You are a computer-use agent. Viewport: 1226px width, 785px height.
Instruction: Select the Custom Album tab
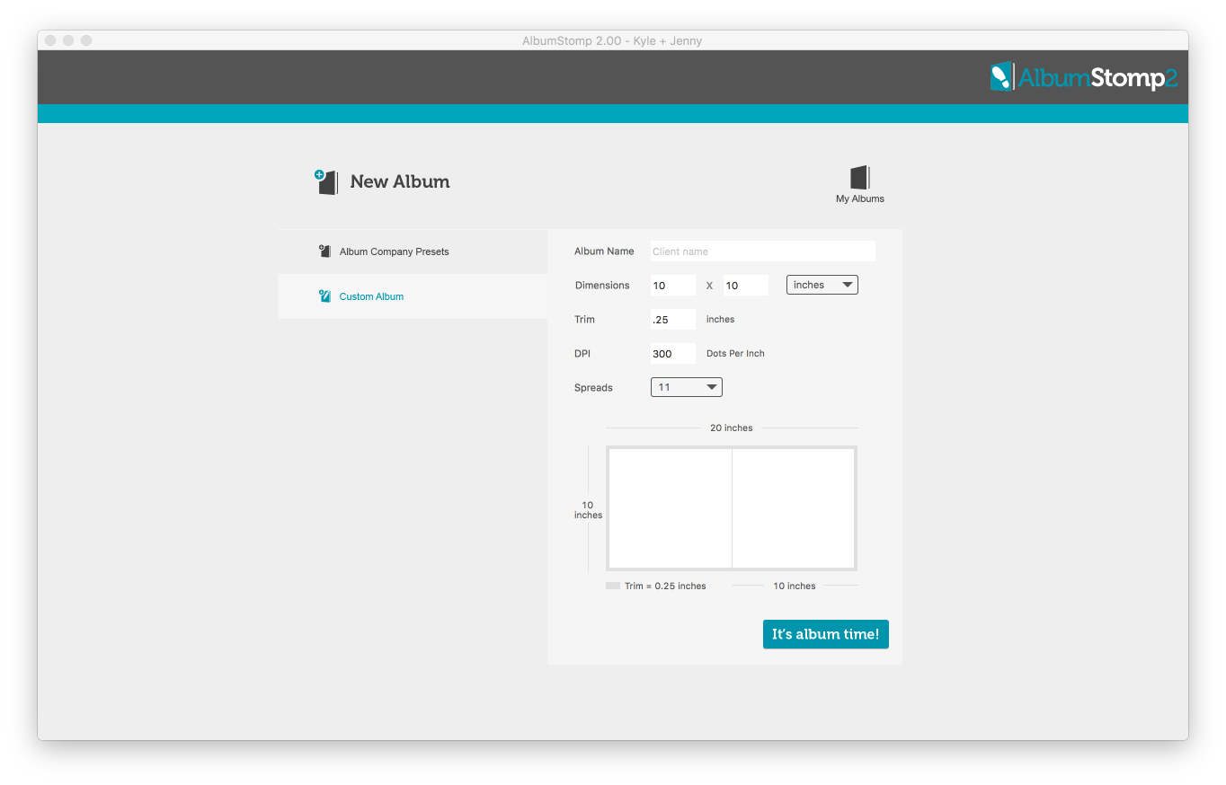click(x=413, y=296)
